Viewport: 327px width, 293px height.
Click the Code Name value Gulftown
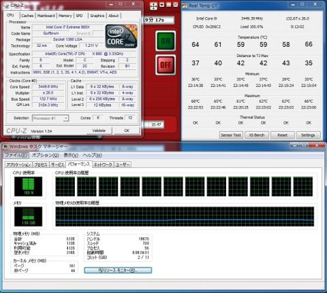pos(51,33)
